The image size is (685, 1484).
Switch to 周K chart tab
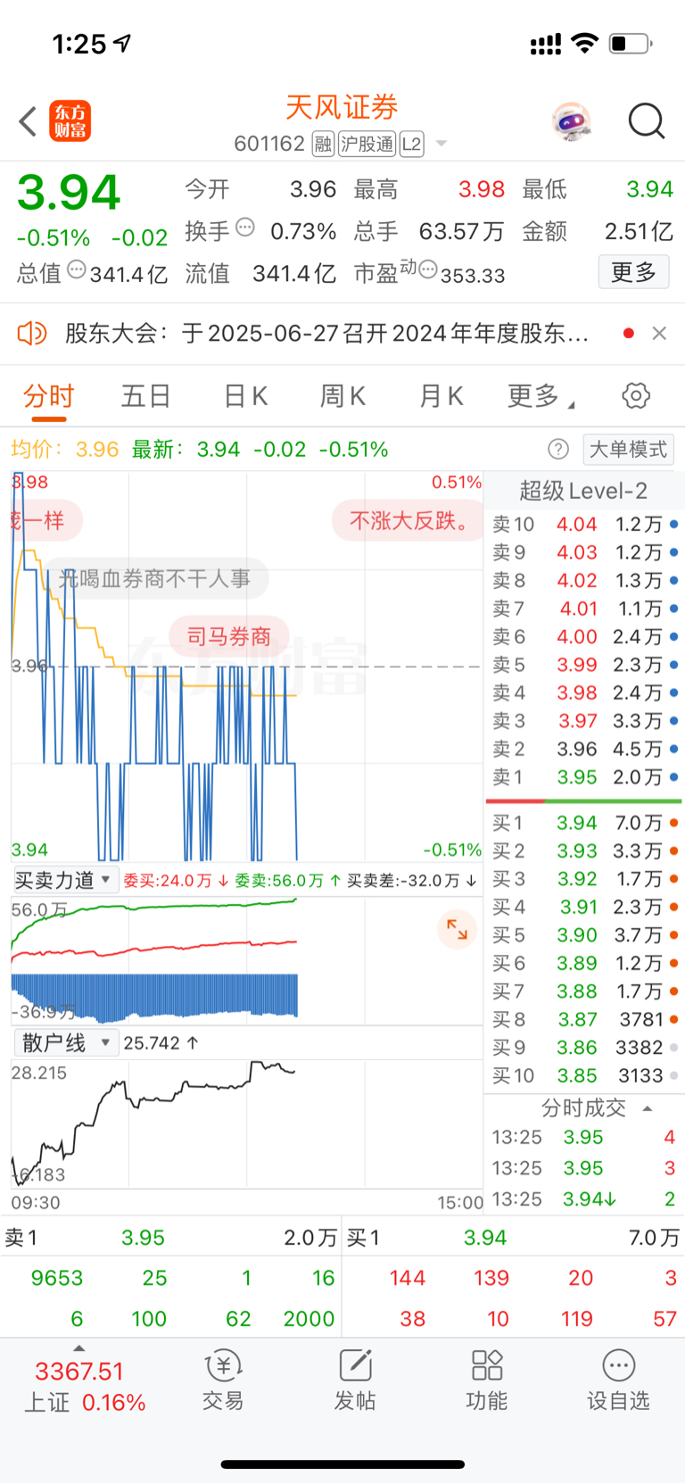click(343, 395)
